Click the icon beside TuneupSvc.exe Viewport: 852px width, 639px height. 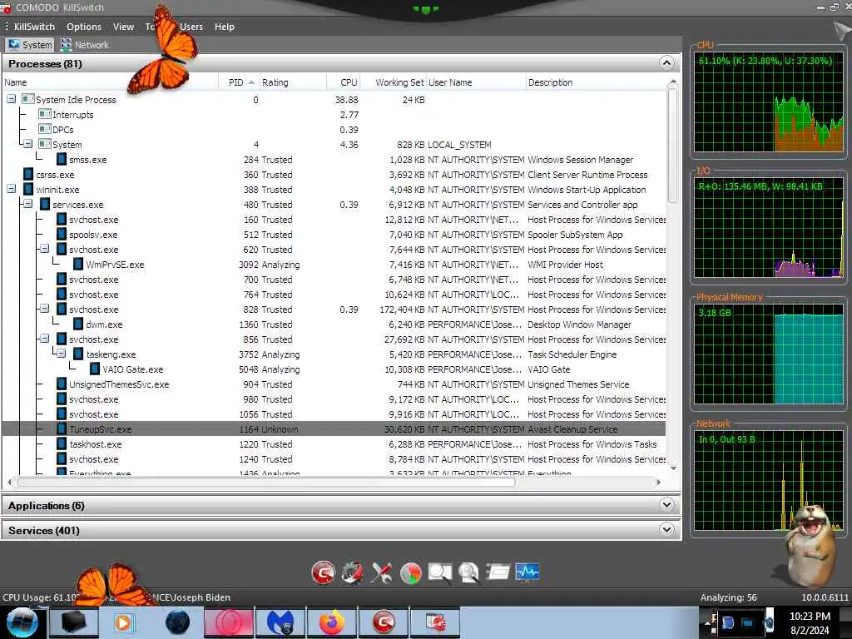(62, 428)
